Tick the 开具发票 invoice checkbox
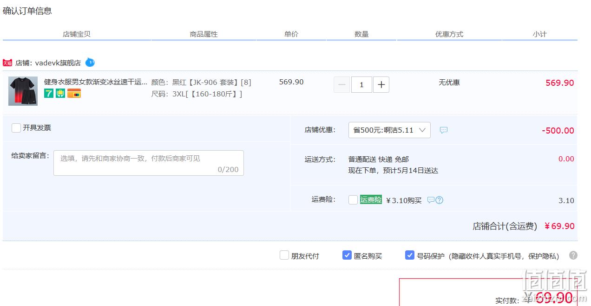Viewport: 591px width, 306px height. coord(16,128)
